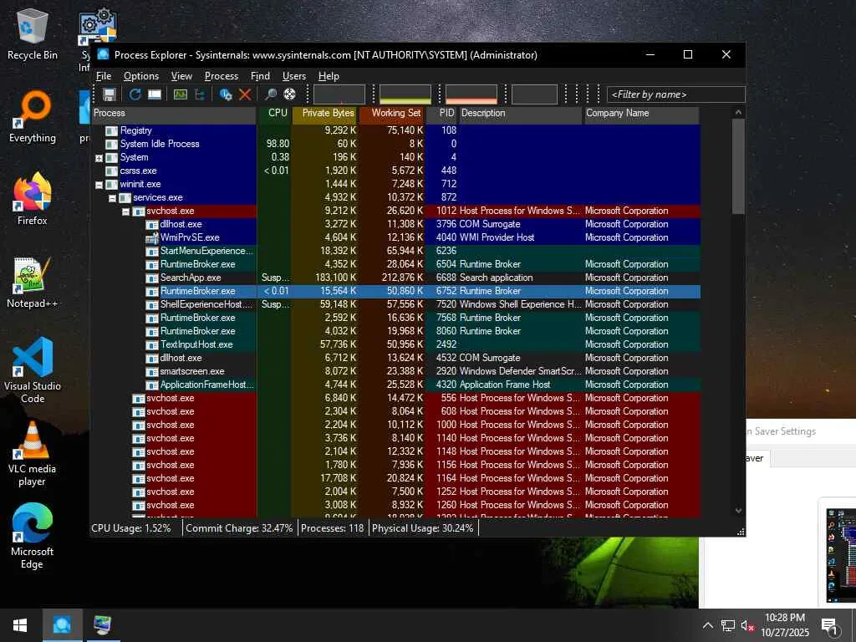
Task: Select RuntimeBroker.exe with PID 8060
Action: (x=395, y=331)
